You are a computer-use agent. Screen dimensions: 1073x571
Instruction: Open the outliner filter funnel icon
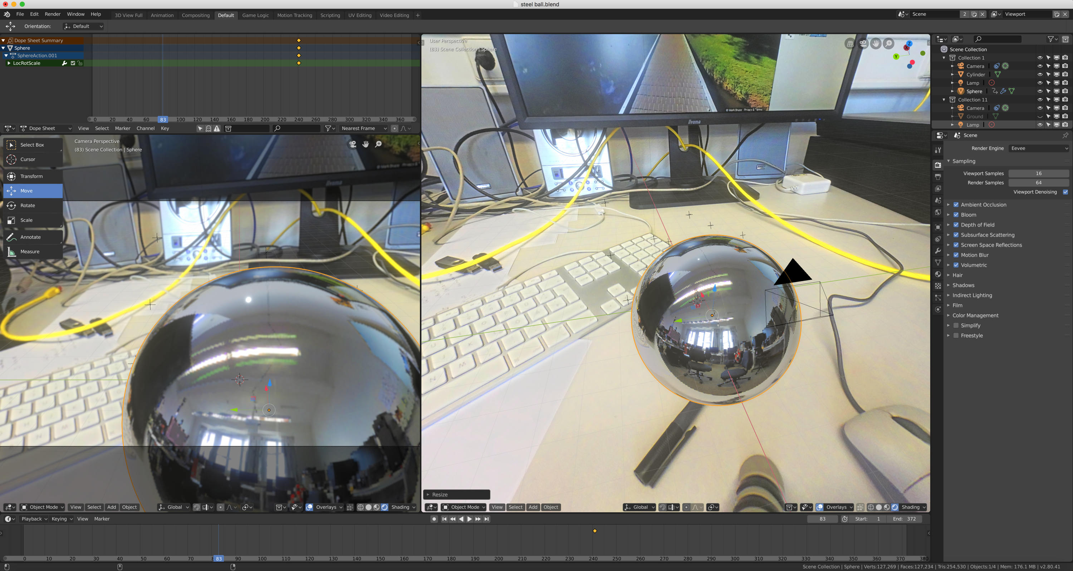pyautogui.click(x=1052, y=39)
